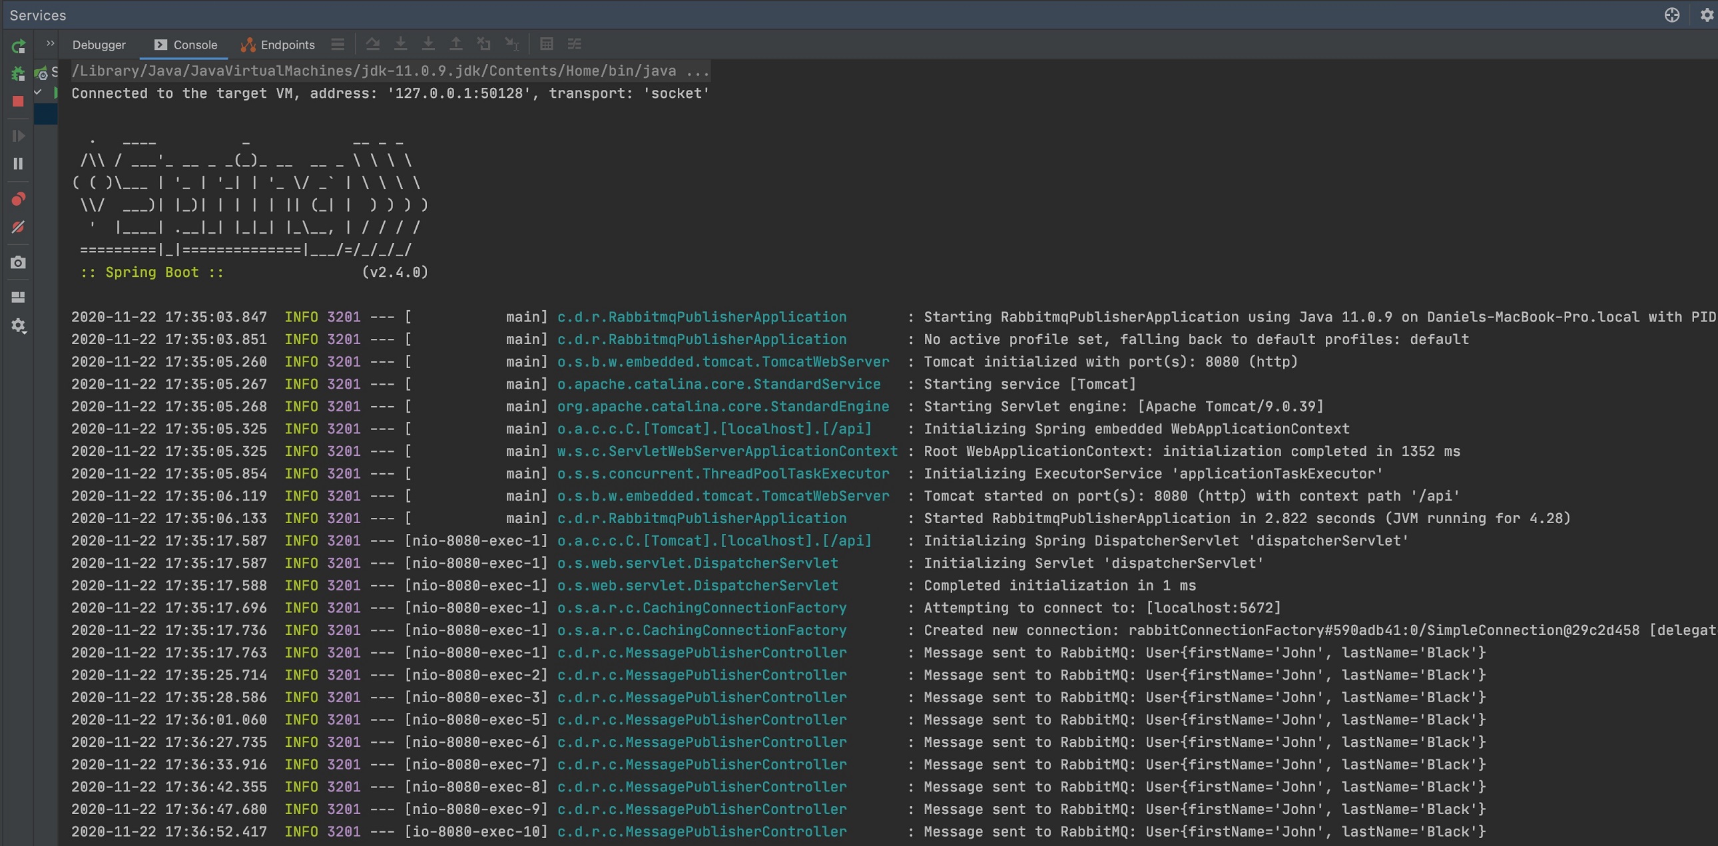Switch to the Debugger tab

tap(99, 45)
